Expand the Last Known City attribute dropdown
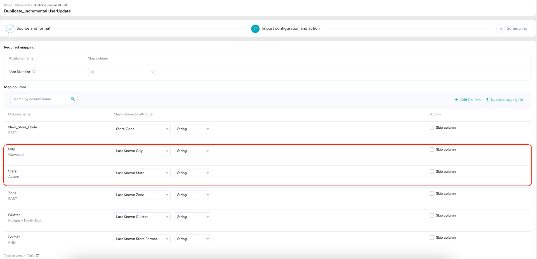 142,151
